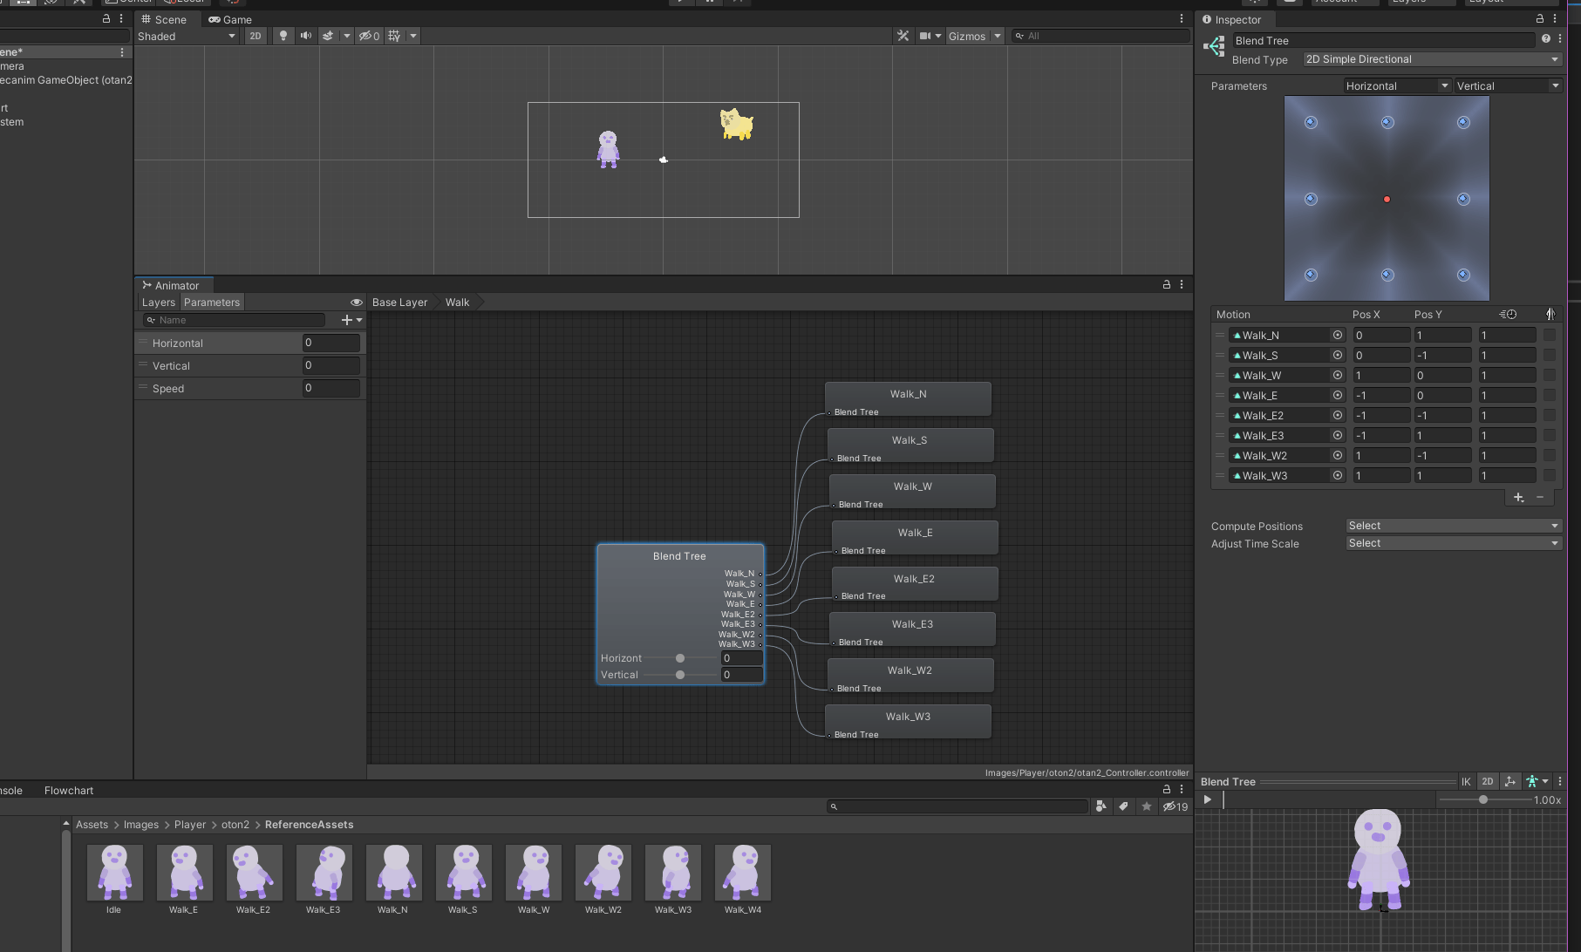This screenshot has width=1581, height=952.
Task: Play the Blend Tree preview
Action: tap(1207, 799)
